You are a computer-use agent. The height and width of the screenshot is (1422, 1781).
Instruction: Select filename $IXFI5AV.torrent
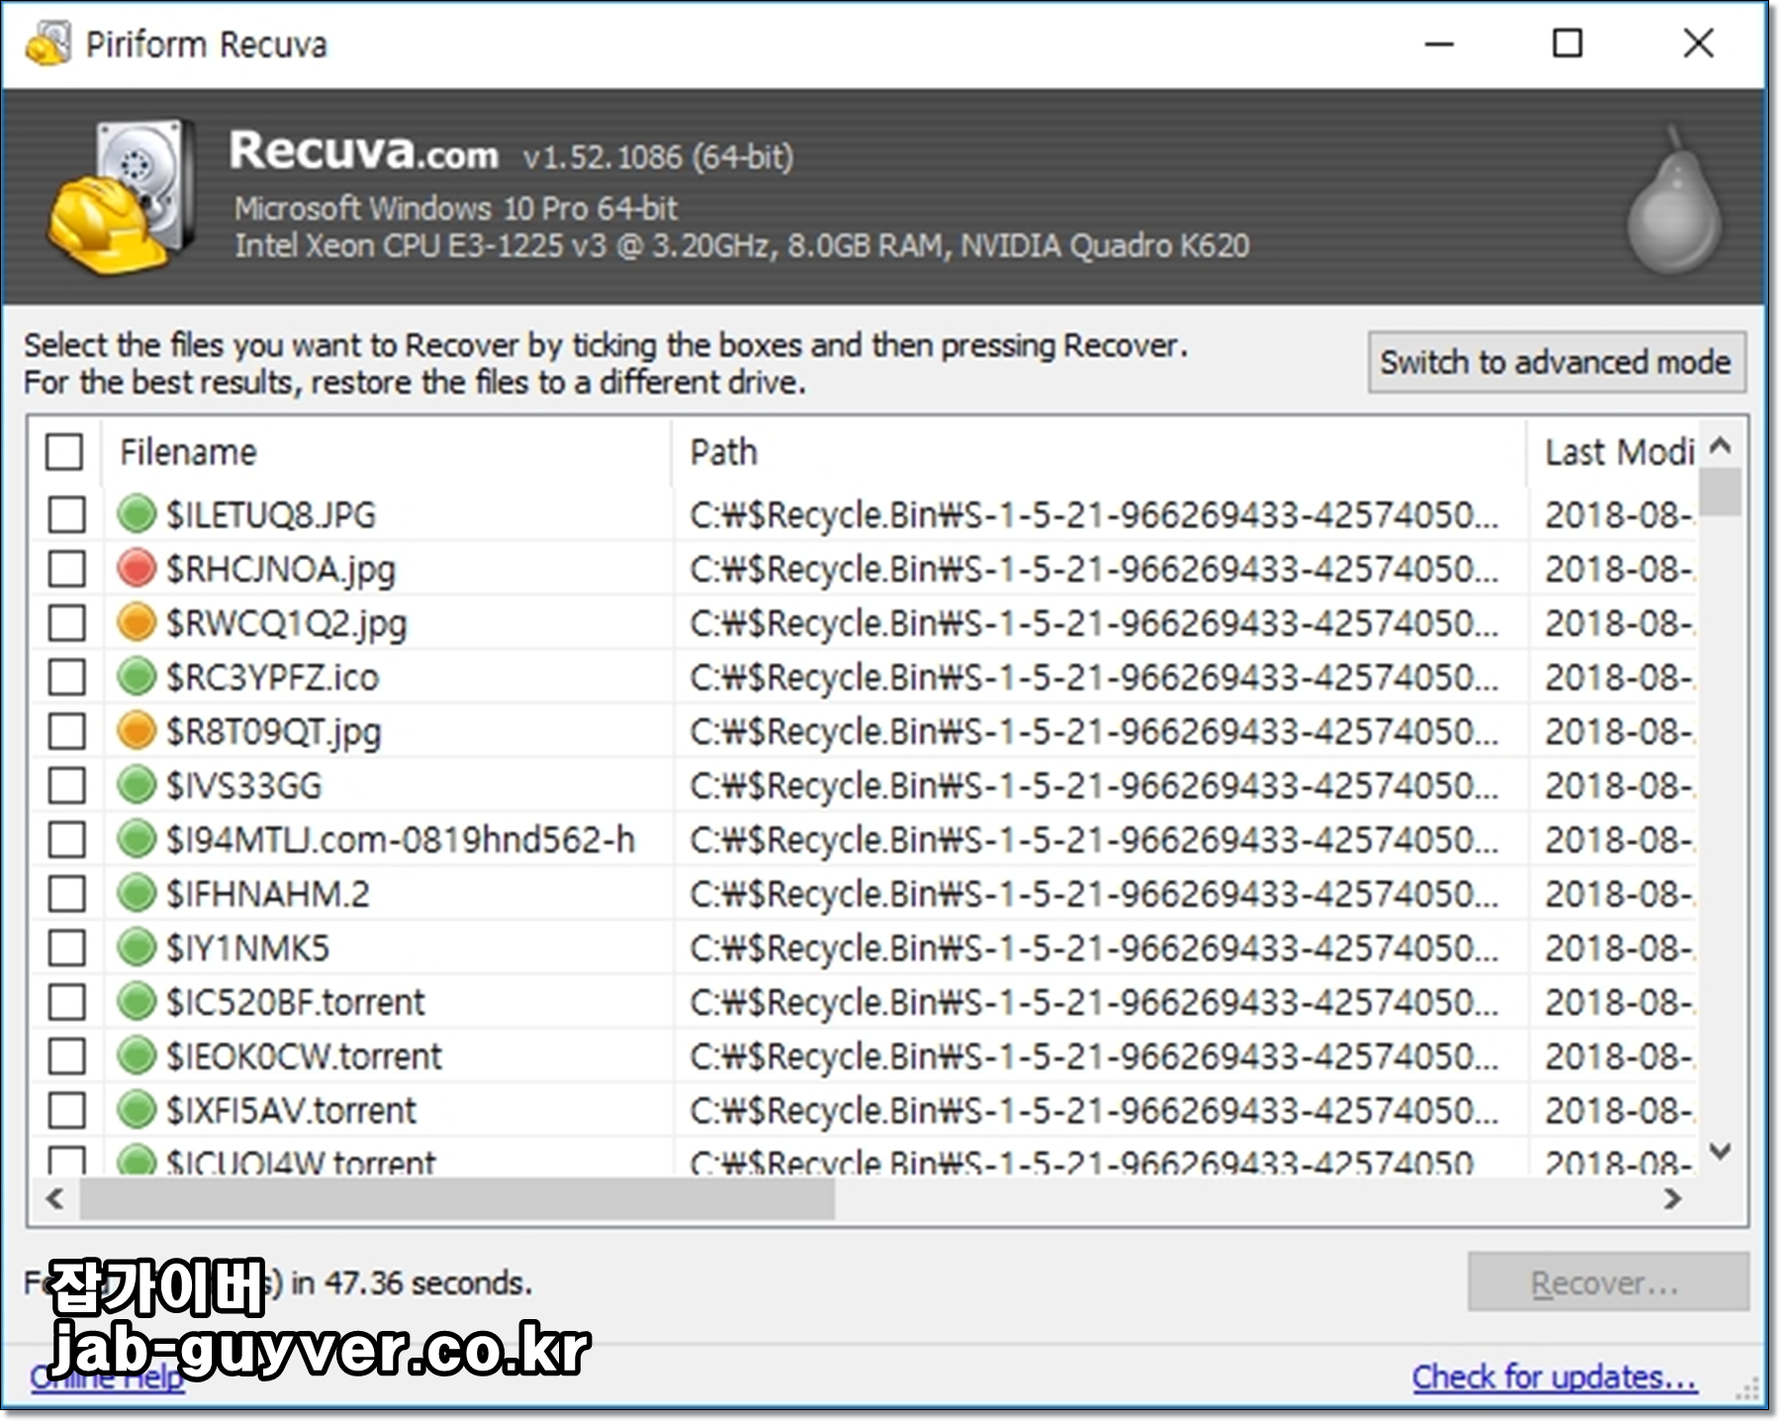291,1110
